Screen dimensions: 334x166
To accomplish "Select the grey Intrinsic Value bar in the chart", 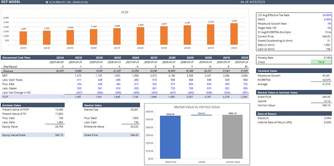I will tap(232, 137).
